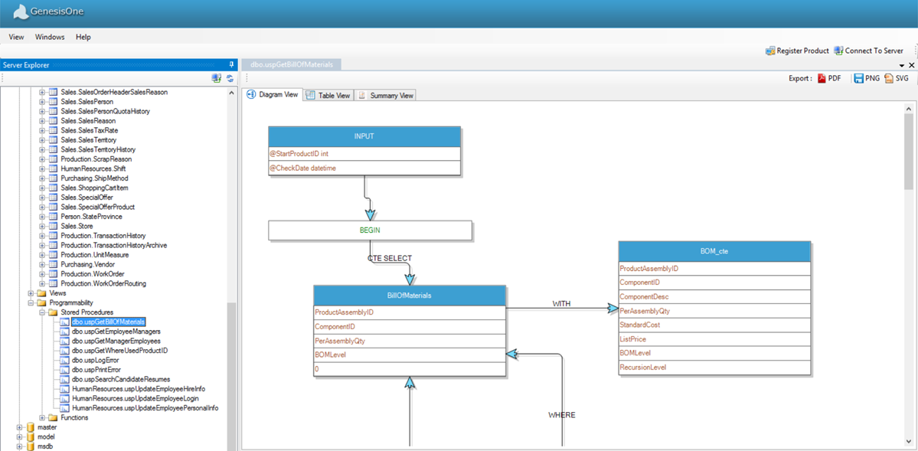Select dbo.uspGetManagerEmployees stored procedure
Image resolution: width=918 pixels, height=451 pixels.
pyautogui.click(x=116, y=341)
